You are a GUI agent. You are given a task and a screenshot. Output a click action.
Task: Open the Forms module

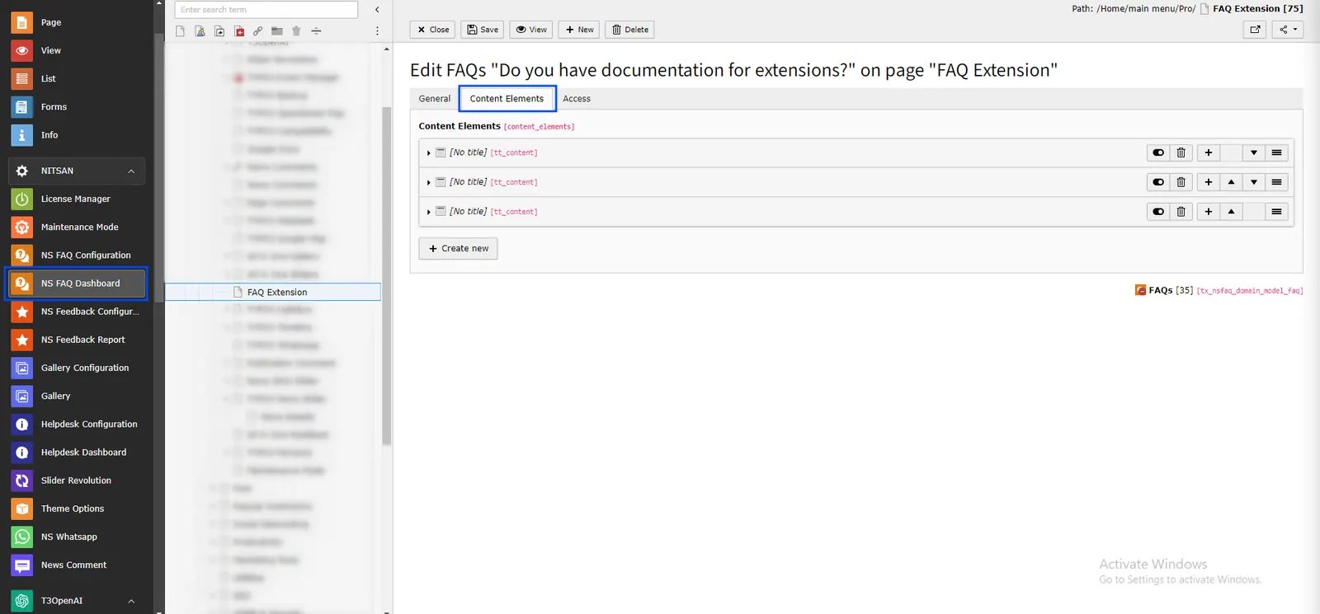tap(76, 106)
